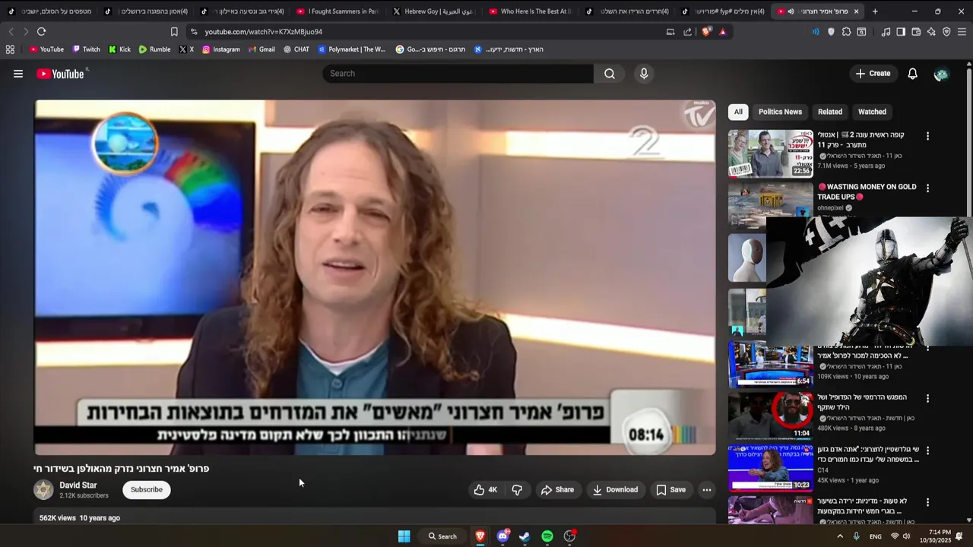
Task: Switch to the Hebrew Goy X tab
Action: pyautogui.click(x=434, y=11)
